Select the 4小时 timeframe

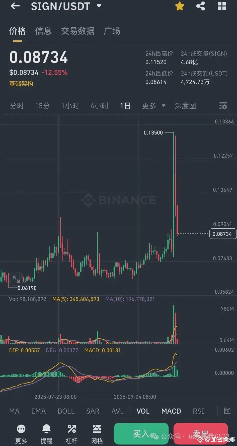pyautogui.click(x=99, y=106)
